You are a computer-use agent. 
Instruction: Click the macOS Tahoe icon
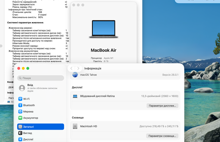click(75, 75)
